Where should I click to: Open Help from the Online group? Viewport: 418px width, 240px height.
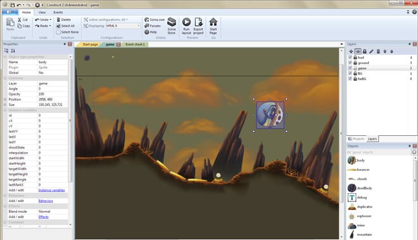point(150,32)
